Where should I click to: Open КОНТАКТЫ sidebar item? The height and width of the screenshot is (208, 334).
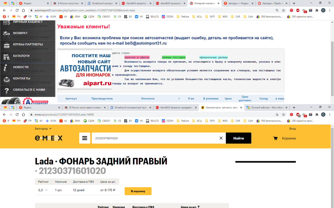[x=27, y=80]
